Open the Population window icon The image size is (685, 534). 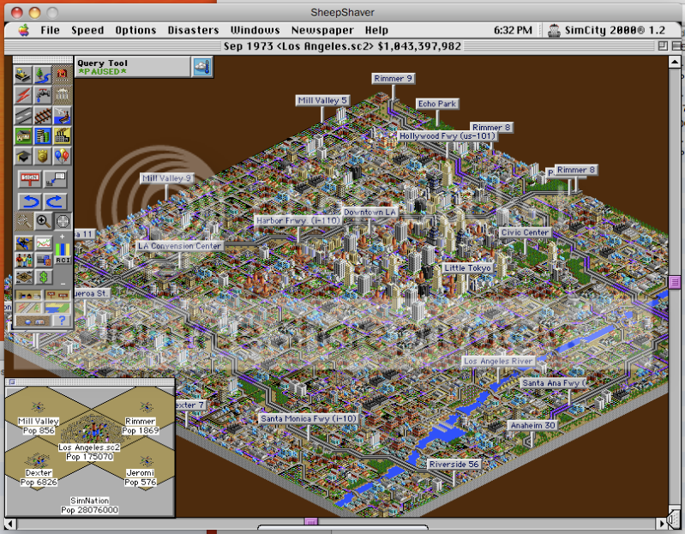click(x=23, y=261)
